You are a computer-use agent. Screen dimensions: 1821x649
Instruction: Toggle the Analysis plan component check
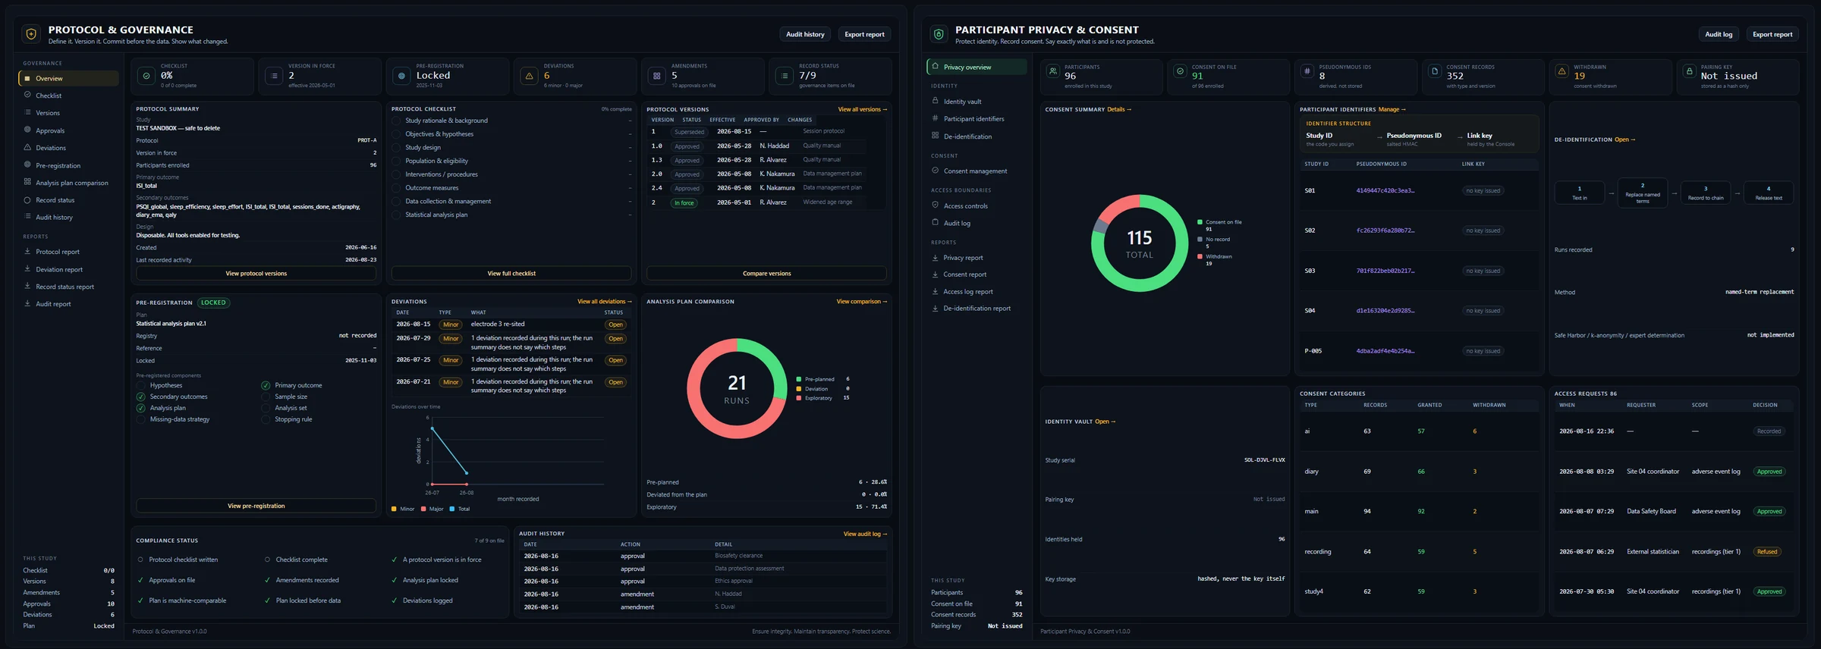pos(141,408)
